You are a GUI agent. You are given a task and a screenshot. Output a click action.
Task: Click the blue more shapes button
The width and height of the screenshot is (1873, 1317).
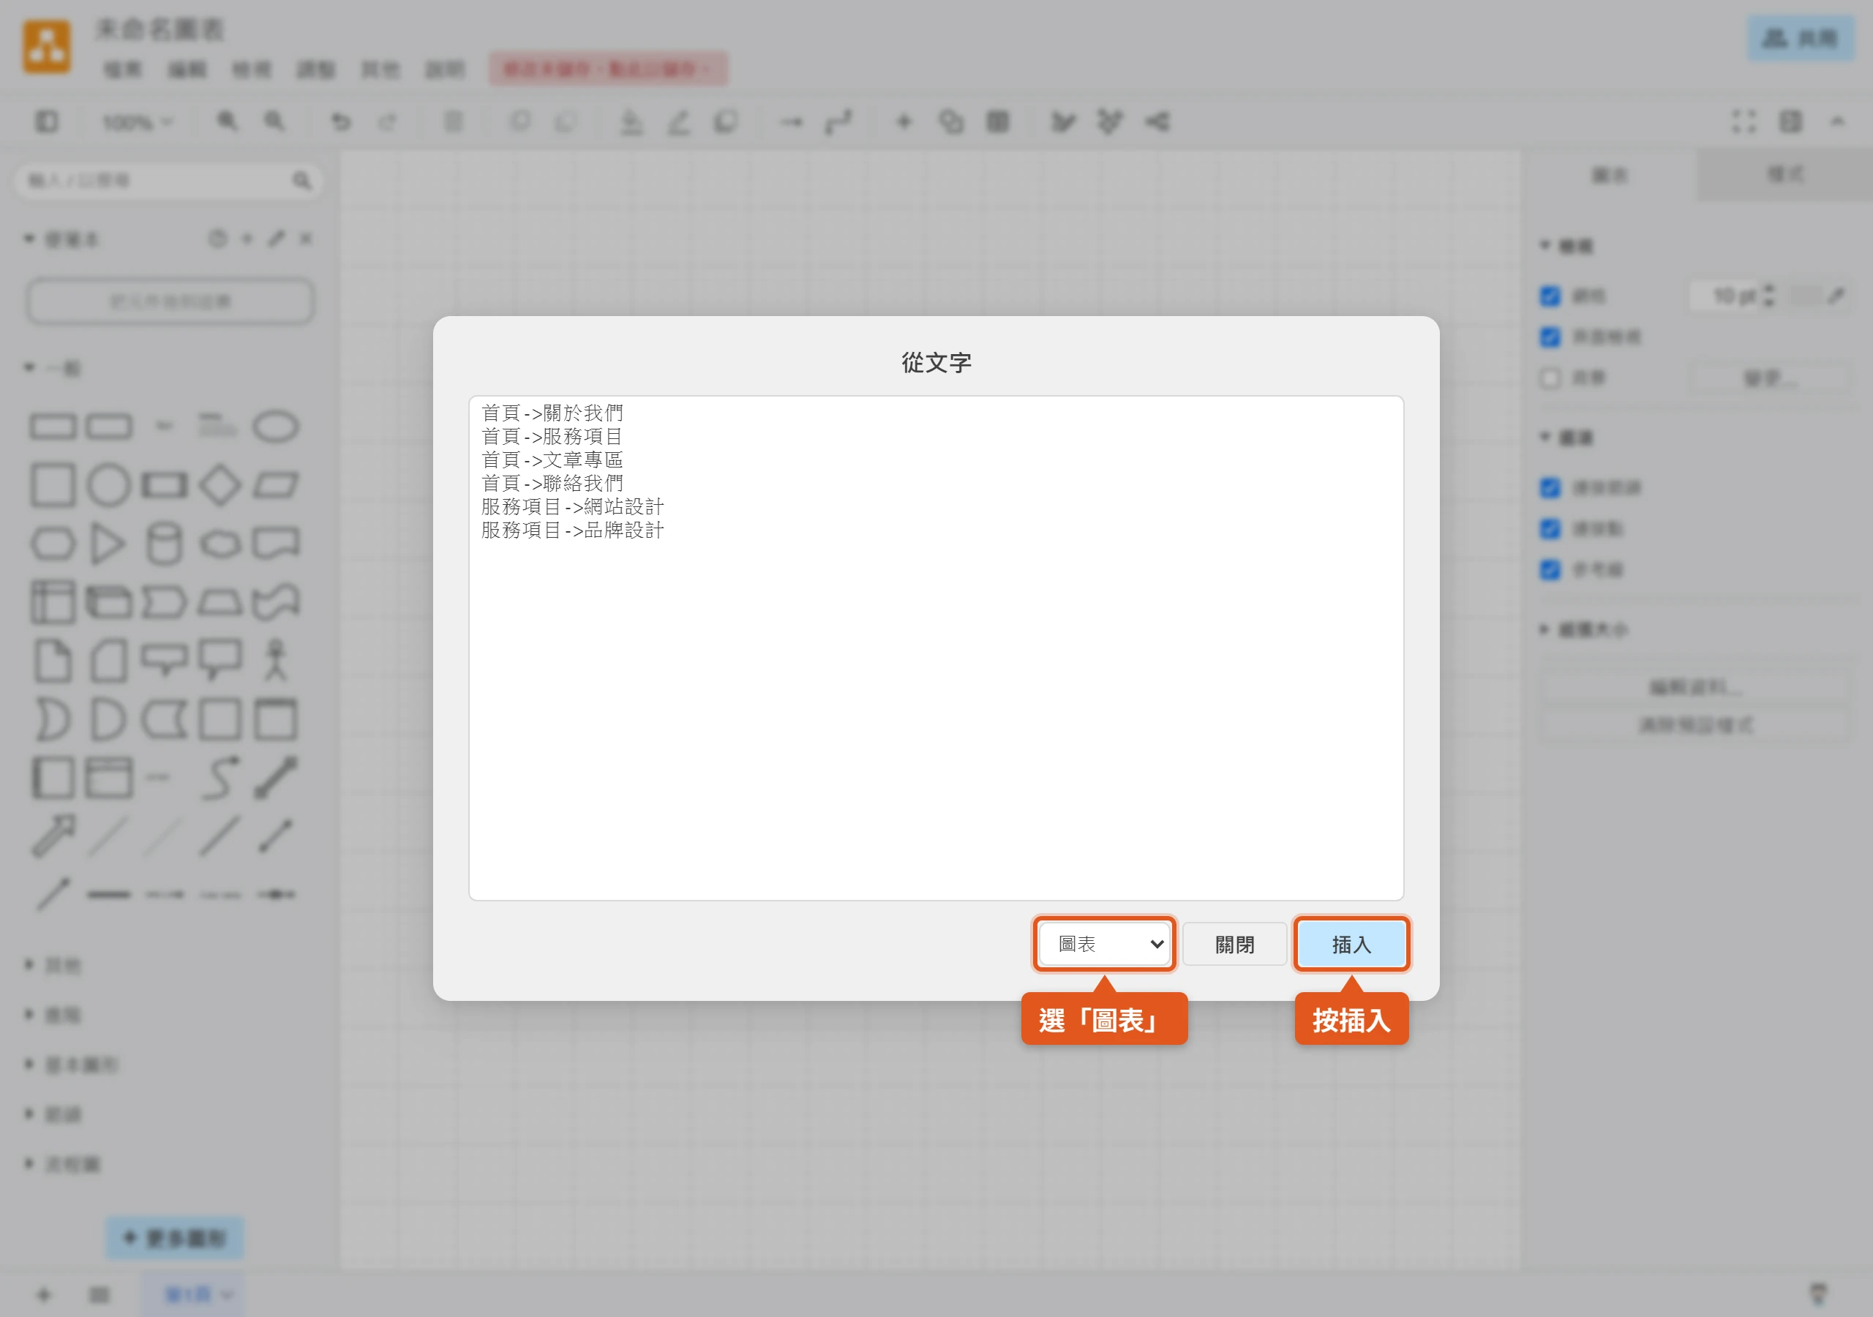(x=175, y=1238)
